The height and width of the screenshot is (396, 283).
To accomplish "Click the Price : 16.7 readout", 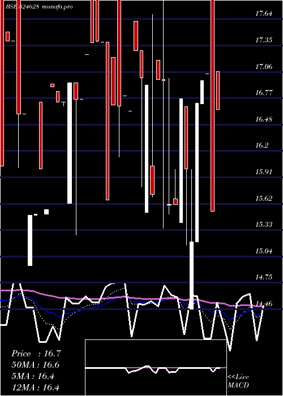I will click(x=36, y=354).
